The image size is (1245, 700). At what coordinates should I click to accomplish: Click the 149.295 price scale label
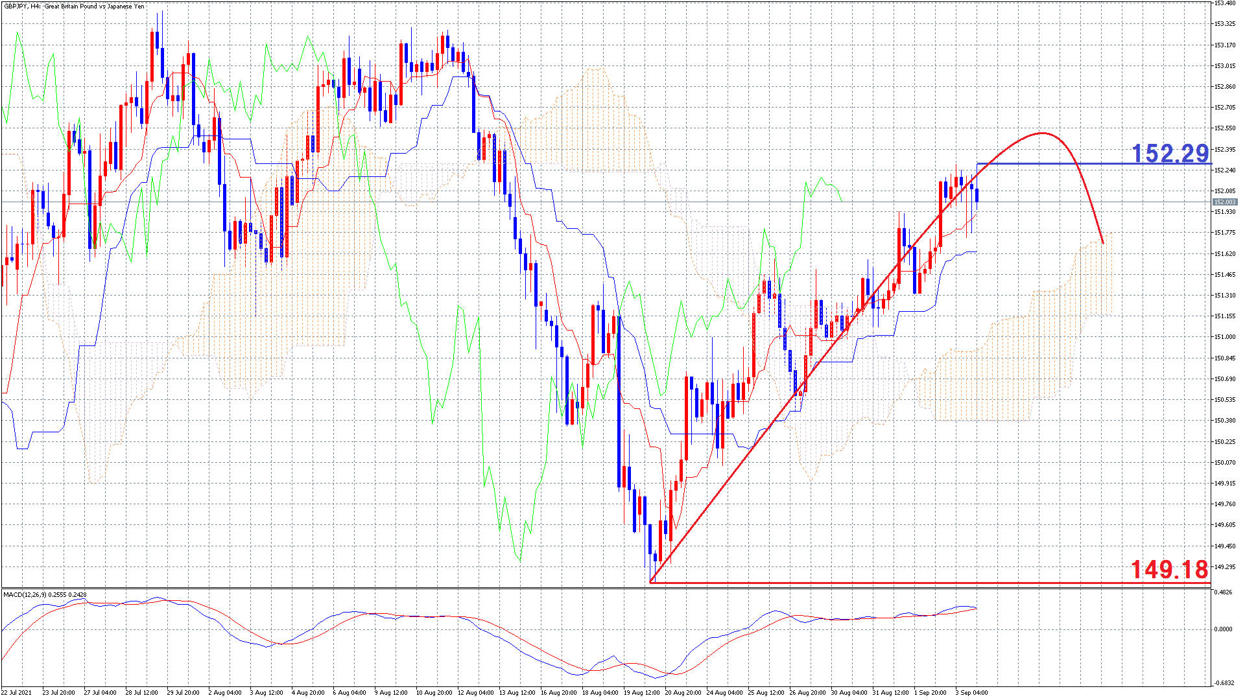pos(1225,567)
